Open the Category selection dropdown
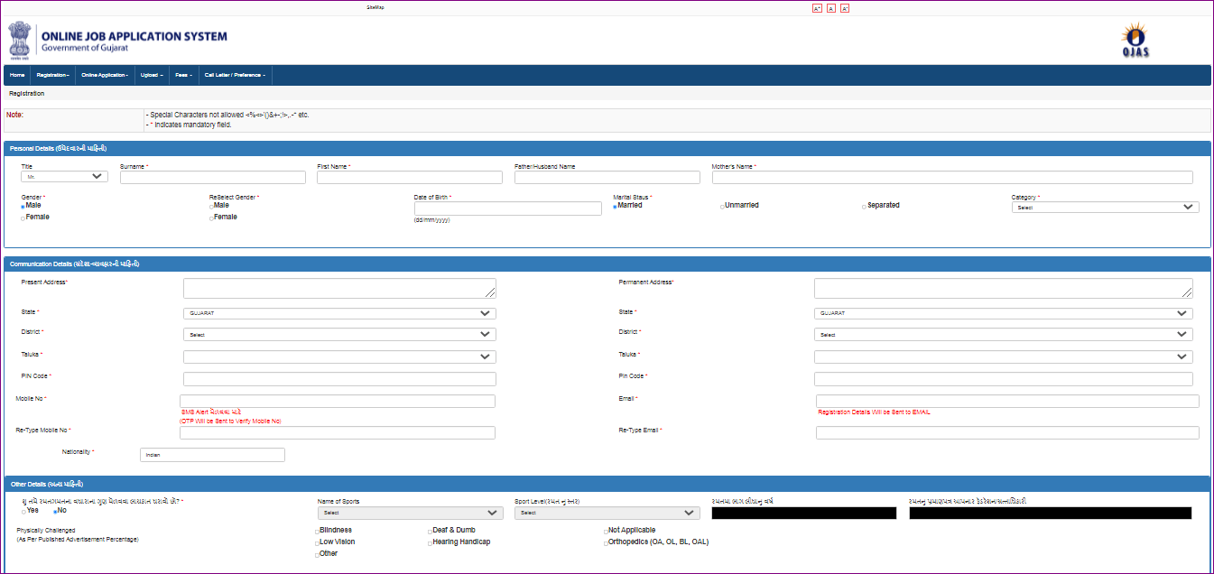Screen dimensions: 1214x574 point(1104,207)
